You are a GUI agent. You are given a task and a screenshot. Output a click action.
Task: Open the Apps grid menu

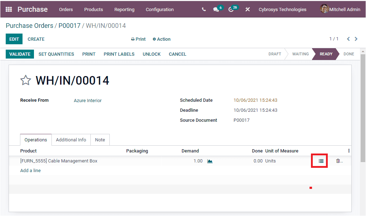tap(9, 9)
